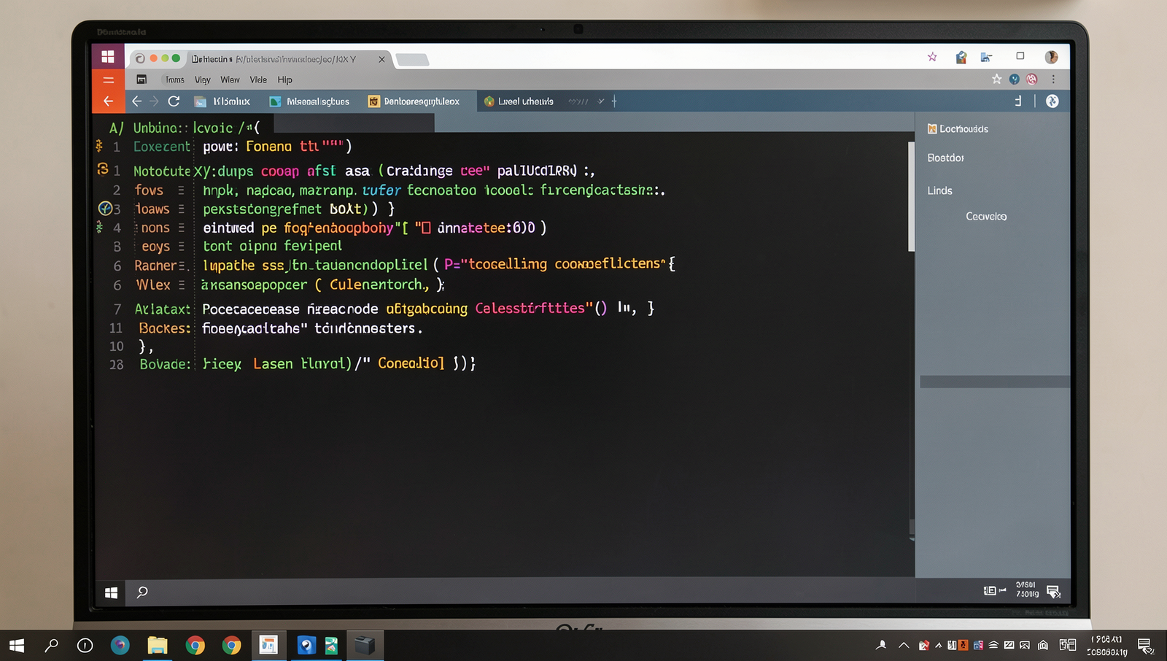Open the red round extension icon
The width and height of the screenshot is (1167, 661).
pyautogui.click(x=1031, y=79)
